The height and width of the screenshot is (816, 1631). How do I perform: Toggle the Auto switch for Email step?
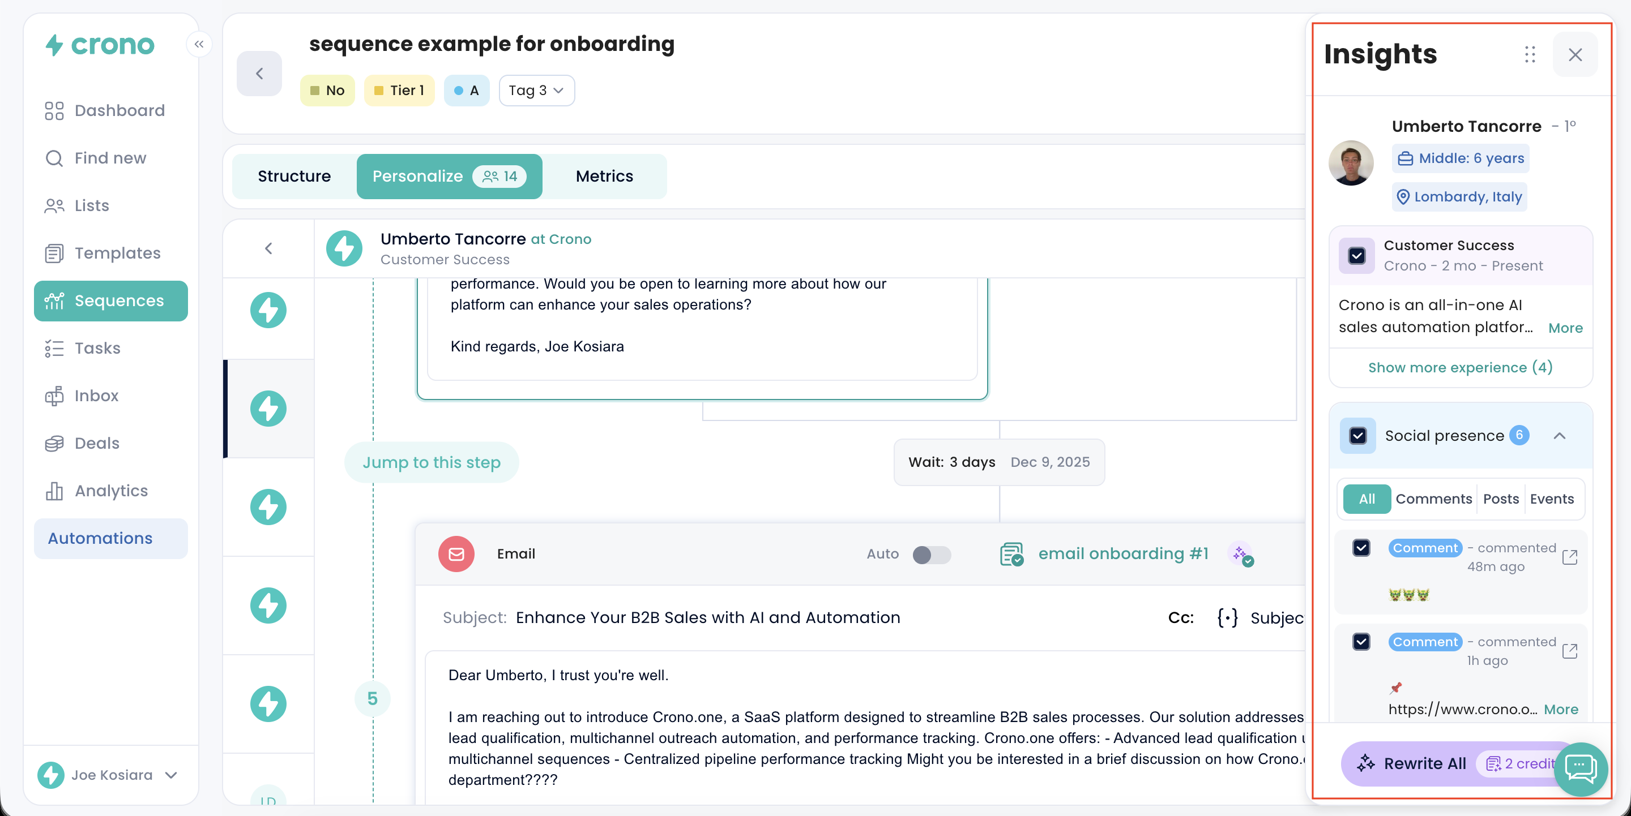pyautogui.click(x=932, y=554)
